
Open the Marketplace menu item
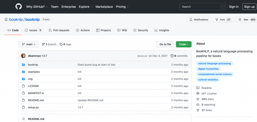(104, 7)
